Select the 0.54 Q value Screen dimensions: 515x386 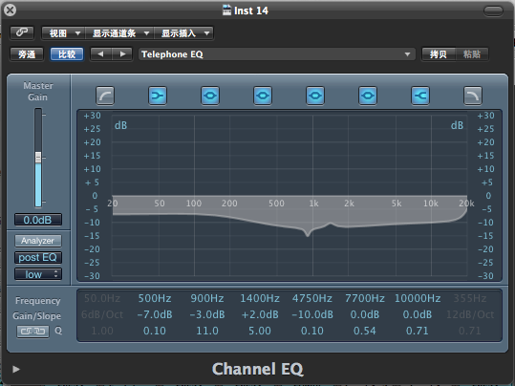pyautogui.click(x=365, y=331)
